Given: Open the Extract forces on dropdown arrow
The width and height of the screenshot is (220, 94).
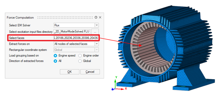Looking at the screenshot, I should [97, 44].
